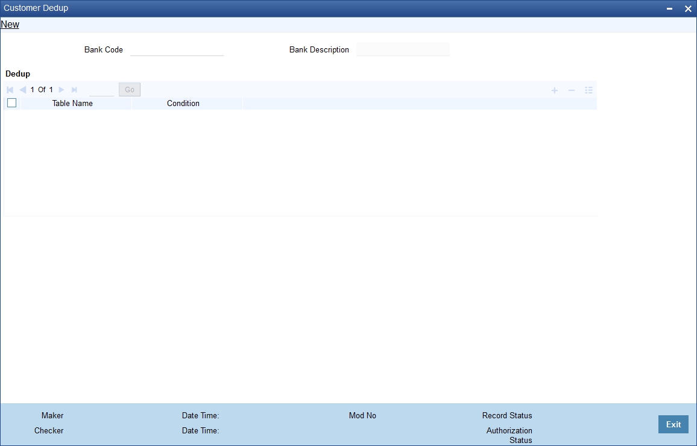Click the Record Status label
The height and width of the screenshot is (446, 697).
pos(507,415)
